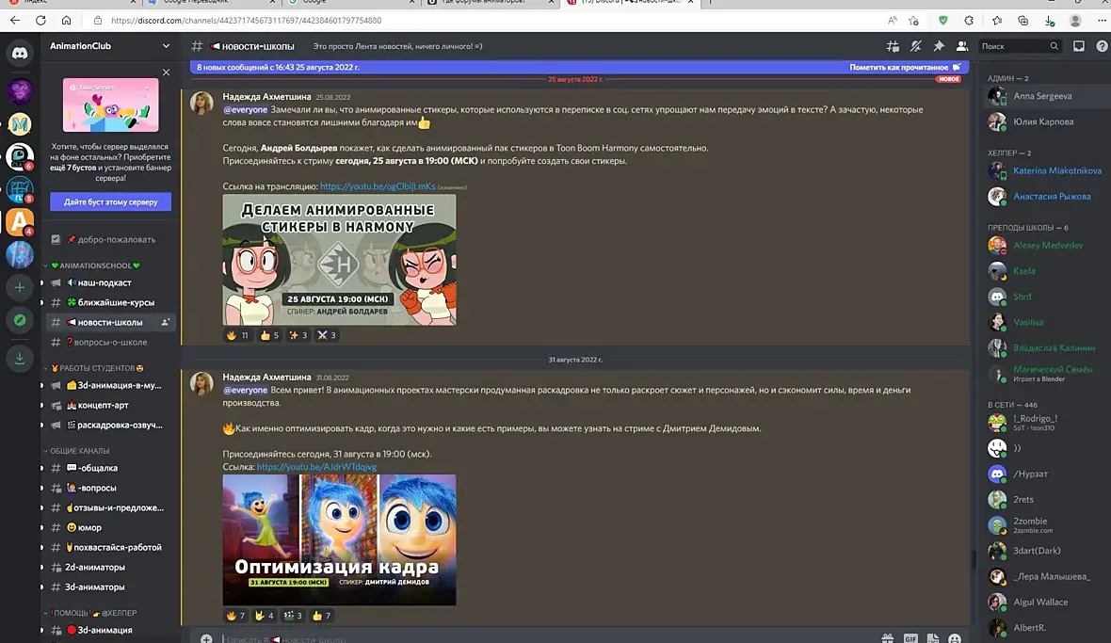Open sticker picker icon
The image size is (1111, 643).
tap(933, 638)
